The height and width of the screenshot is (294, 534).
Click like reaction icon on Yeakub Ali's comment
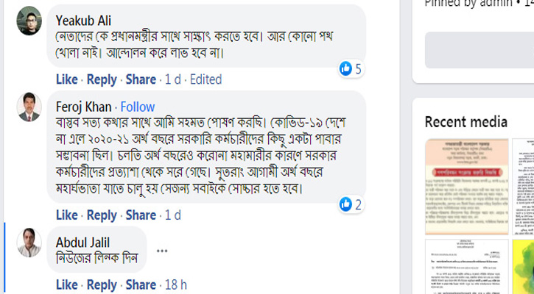[x=345, y=68]
